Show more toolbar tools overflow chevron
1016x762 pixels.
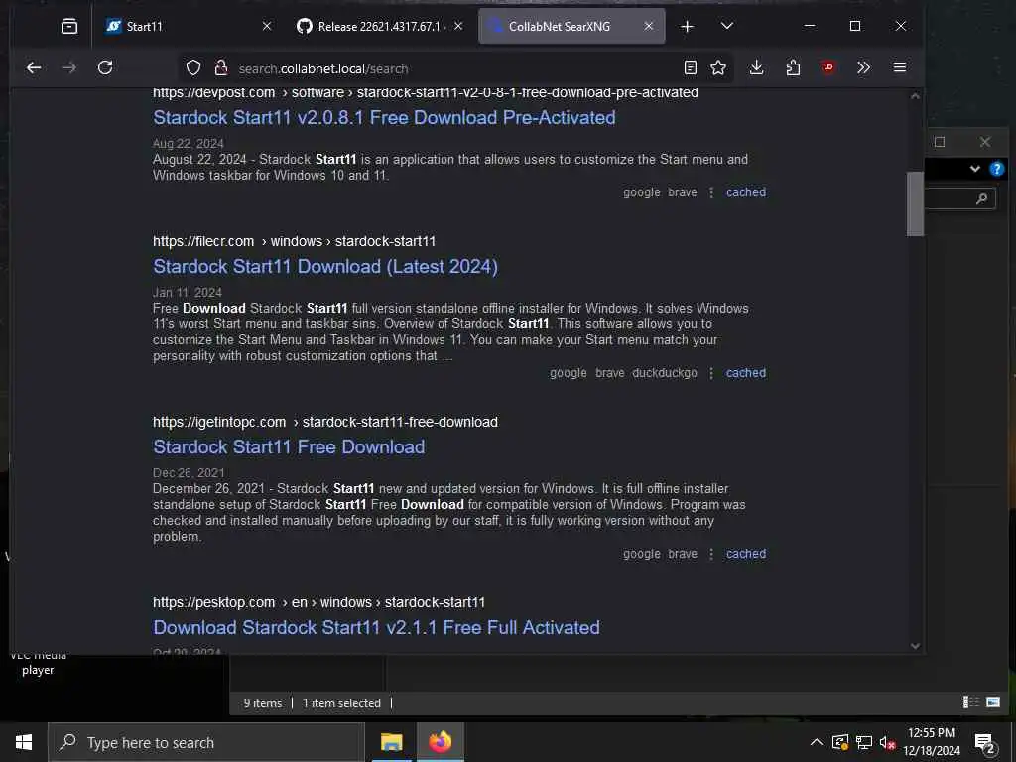pyautogui.click(x=863, y=67)
